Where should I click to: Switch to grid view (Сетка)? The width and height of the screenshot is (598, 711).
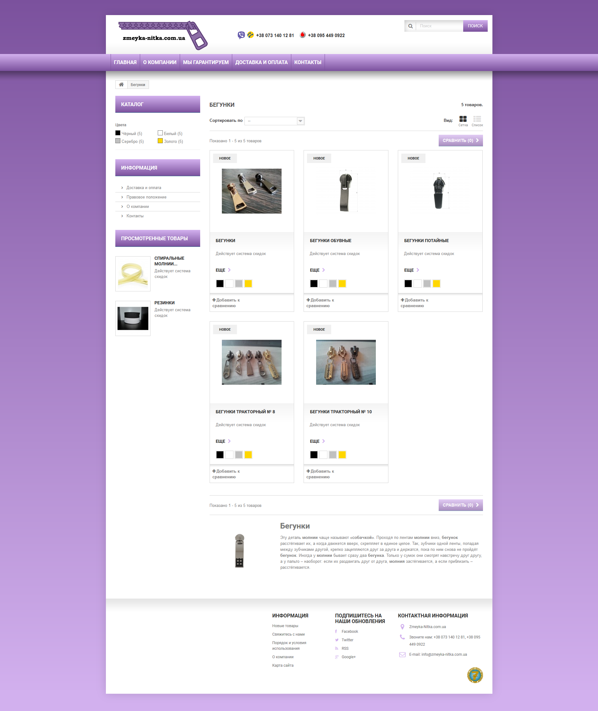[x=463, y=119]
